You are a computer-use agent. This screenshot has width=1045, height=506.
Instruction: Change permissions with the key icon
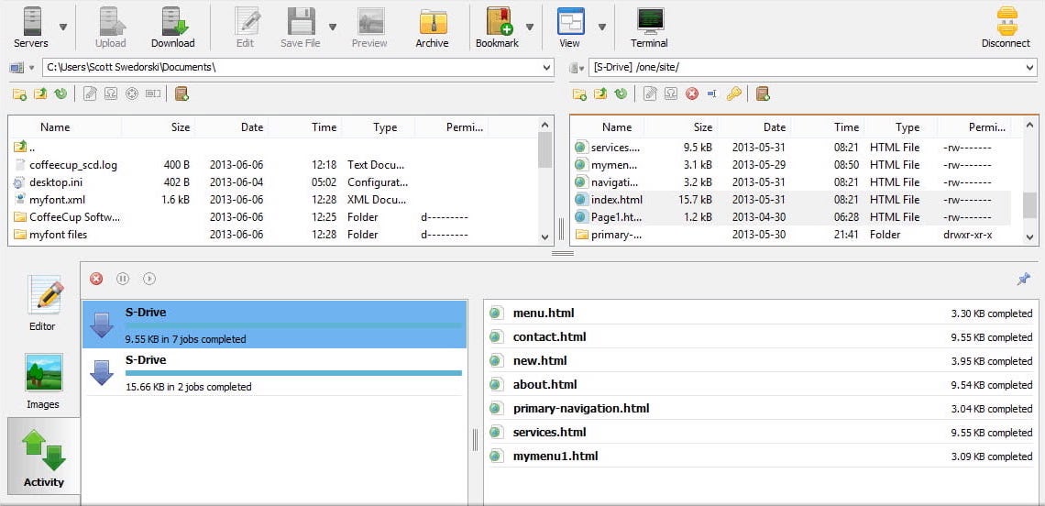coord(733,94)
